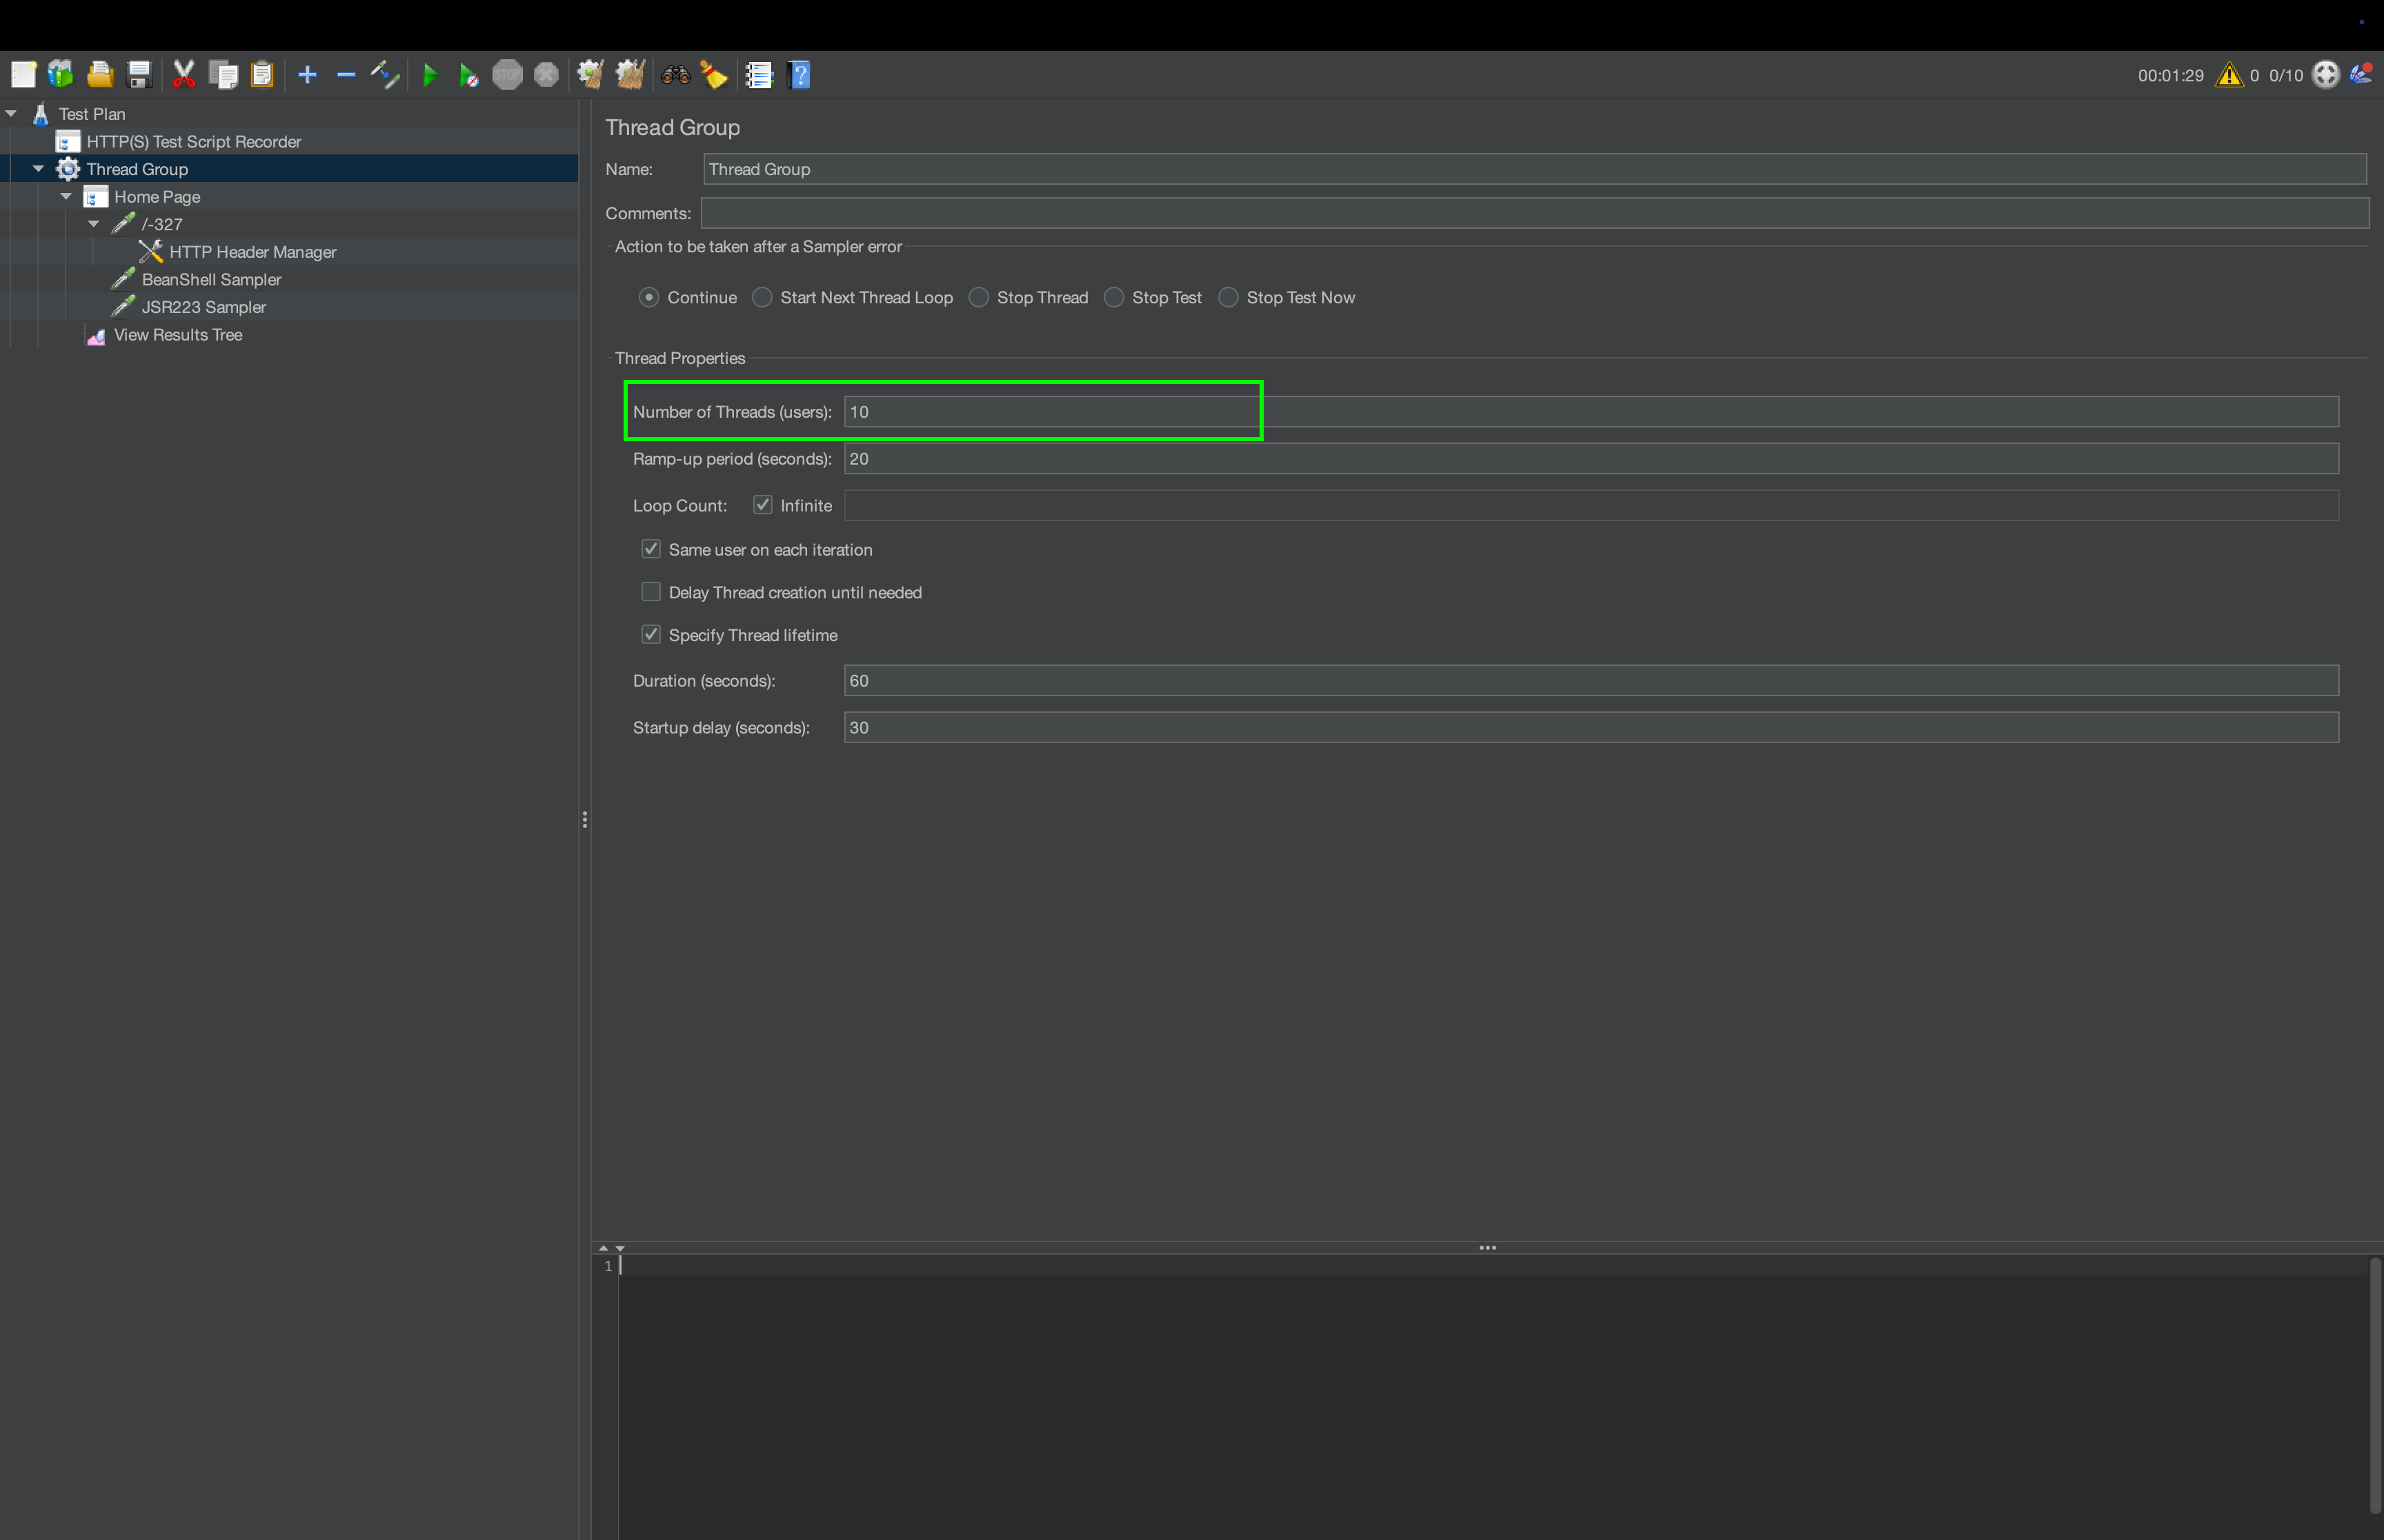2384x1540 pixels.
Task: Select the Stop Thread radio button
Action: point(980,298)
